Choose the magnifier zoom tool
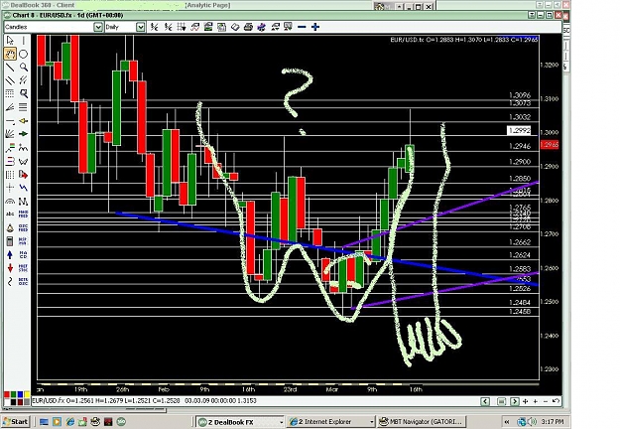The image size is (620, 429). (24, 68)
